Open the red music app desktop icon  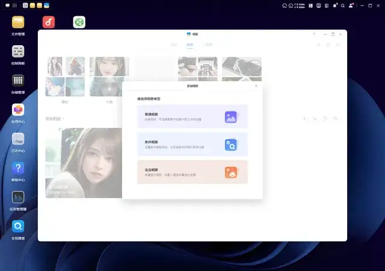click(x=49, y=22)
